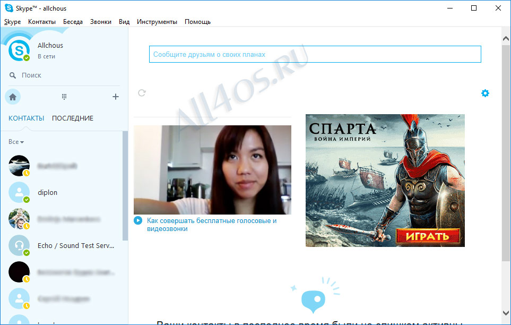Click main scrollbar down arrow
This screenshot has width=511, height=325.
[506, 313]
